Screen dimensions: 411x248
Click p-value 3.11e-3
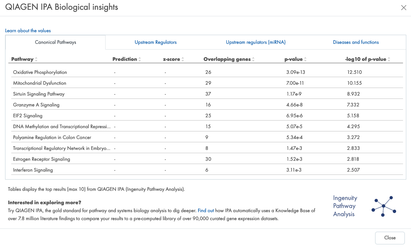click(x=294, y=170)
